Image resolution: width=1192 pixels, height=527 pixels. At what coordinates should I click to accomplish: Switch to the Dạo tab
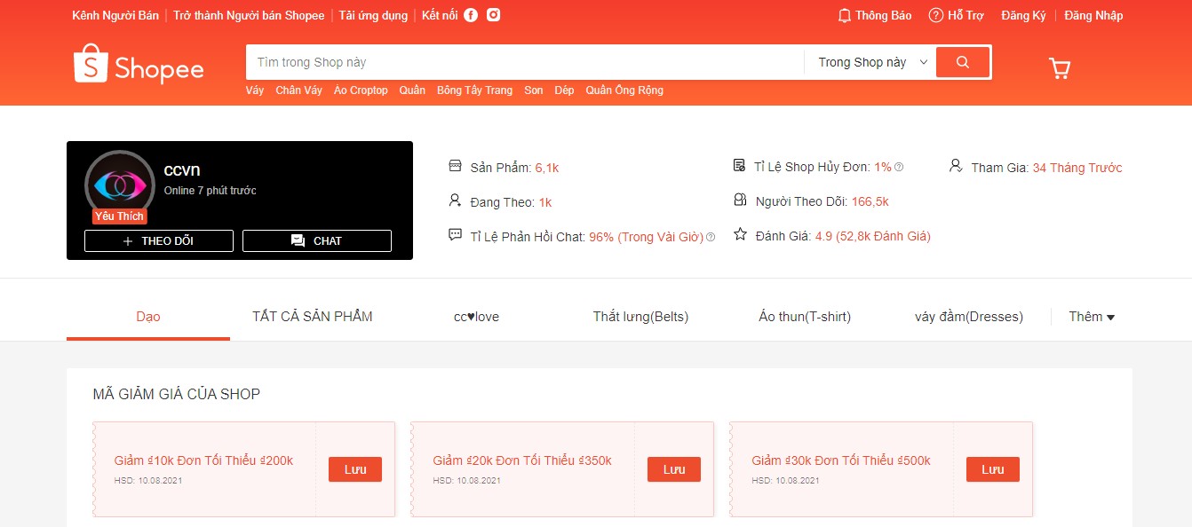pyautogui.click(x=148, y=317)
